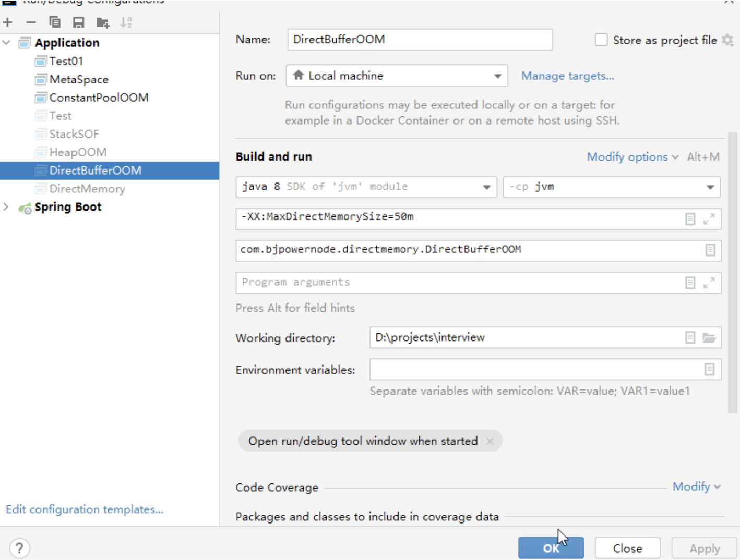Select StackSOF configuration
This screenshot has height=560, width=740.
click(x=74, y=134)
